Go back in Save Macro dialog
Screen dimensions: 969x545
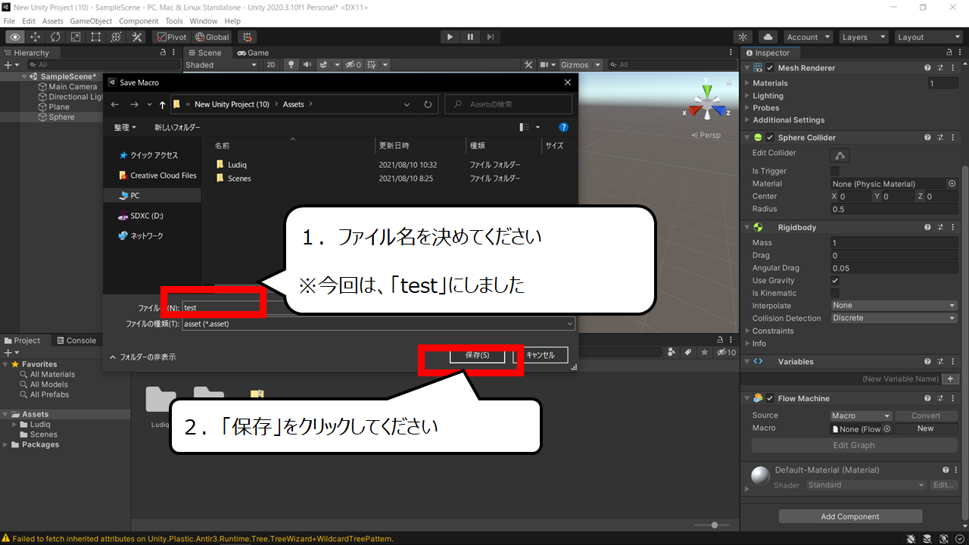[115, 104]
